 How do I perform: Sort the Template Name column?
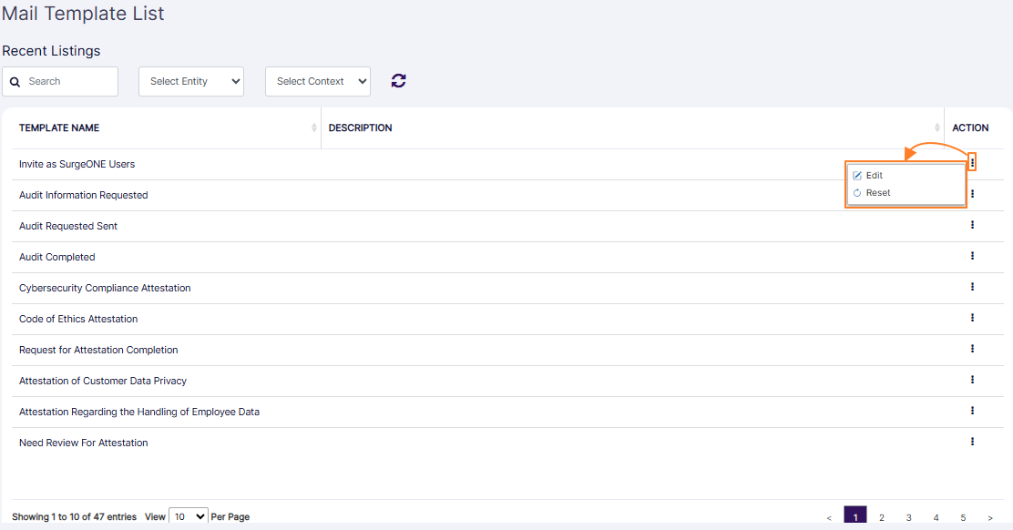point(313,127)
